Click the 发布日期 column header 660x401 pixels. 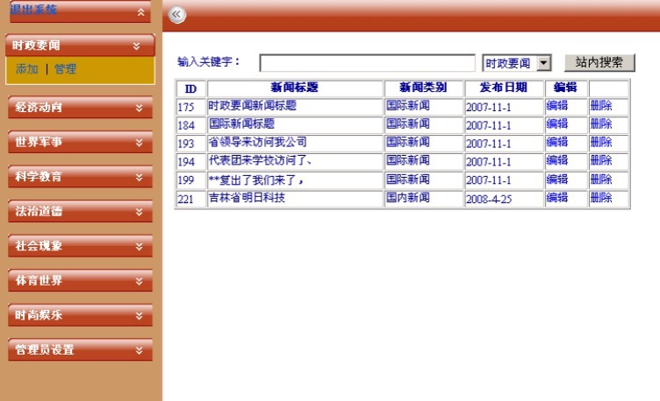tap(504, 88)
